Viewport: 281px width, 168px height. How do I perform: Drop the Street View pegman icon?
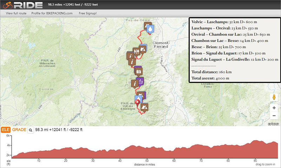click(274, 97)
